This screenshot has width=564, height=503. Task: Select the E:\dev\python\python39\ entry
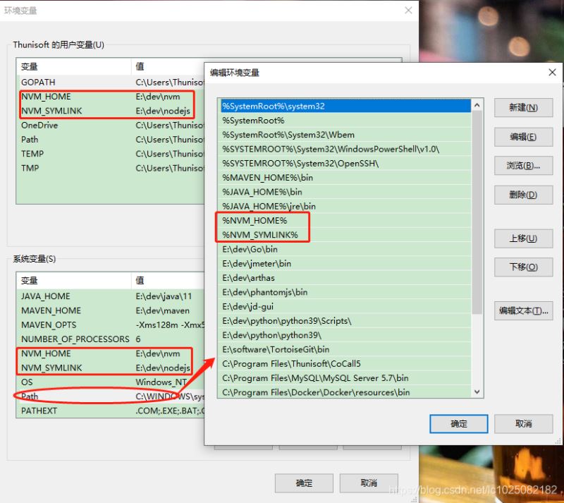click(345, 335)
